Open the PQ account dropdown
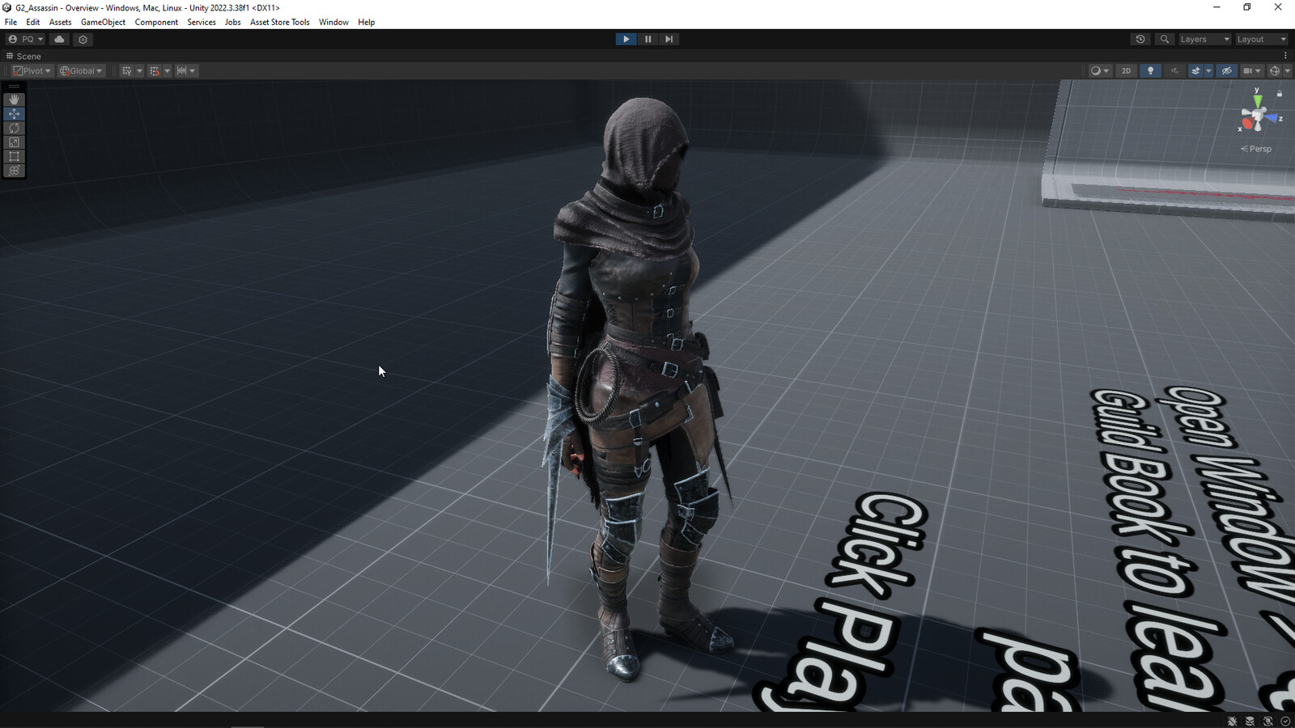This screenshot has height=728, width=1295. point(25,39)
